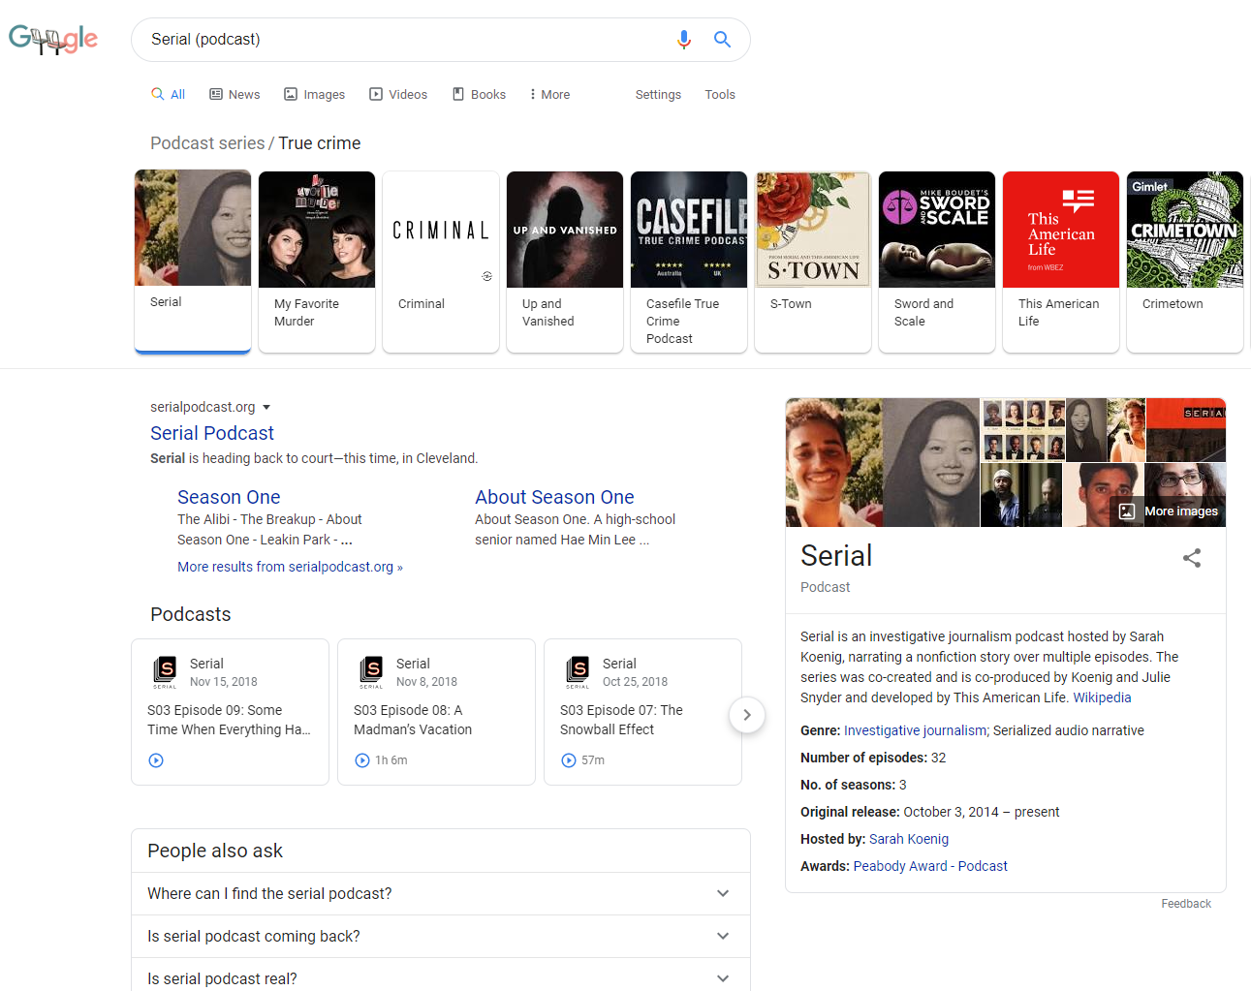Play S03 Episode 08 Madman's Vacation
Viewport: 1251px width, 991px height.
pyautogui.click(x=362, y=760)
